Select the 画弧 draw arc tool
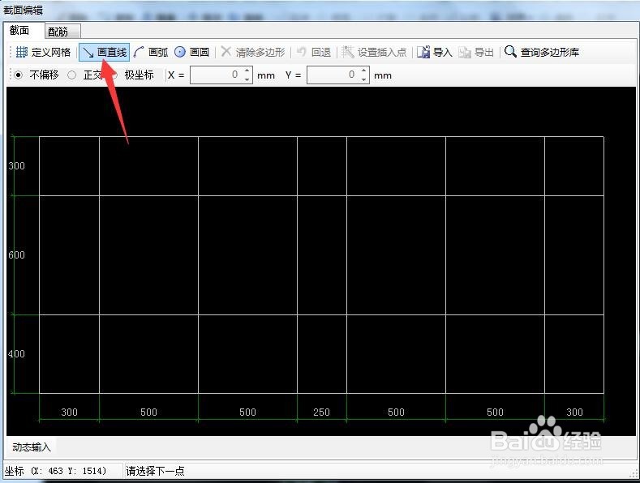The image size is (640, 483). tap(151, 52)
